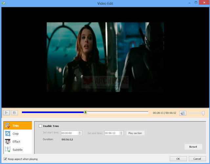This screenshot has height=164, width=210.
Task: Increase end time with up arrow
Action: click(x=121, y=132)
